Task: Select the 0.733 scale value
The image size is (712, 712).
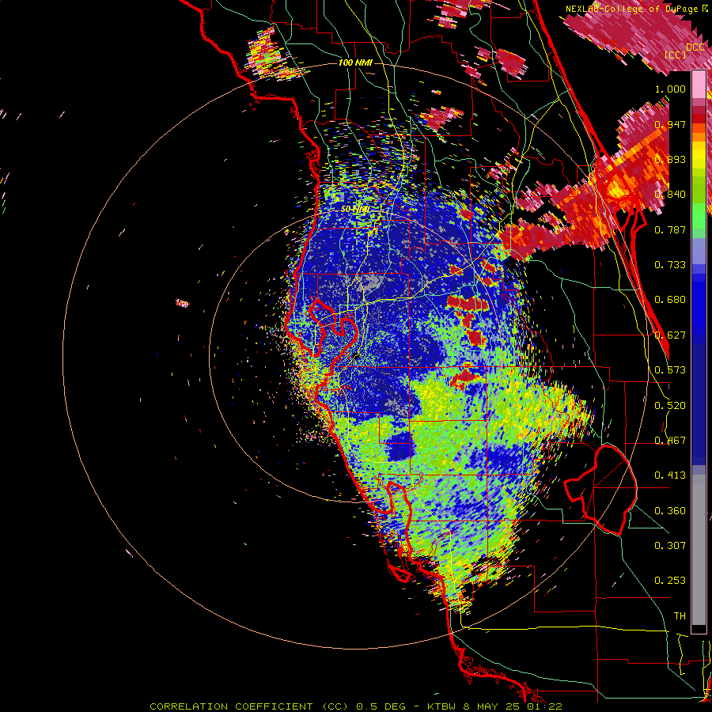Action: point(670,265)
